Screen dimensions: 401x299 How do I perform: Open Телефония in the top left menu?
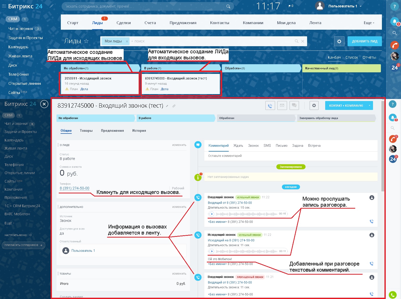19,74
